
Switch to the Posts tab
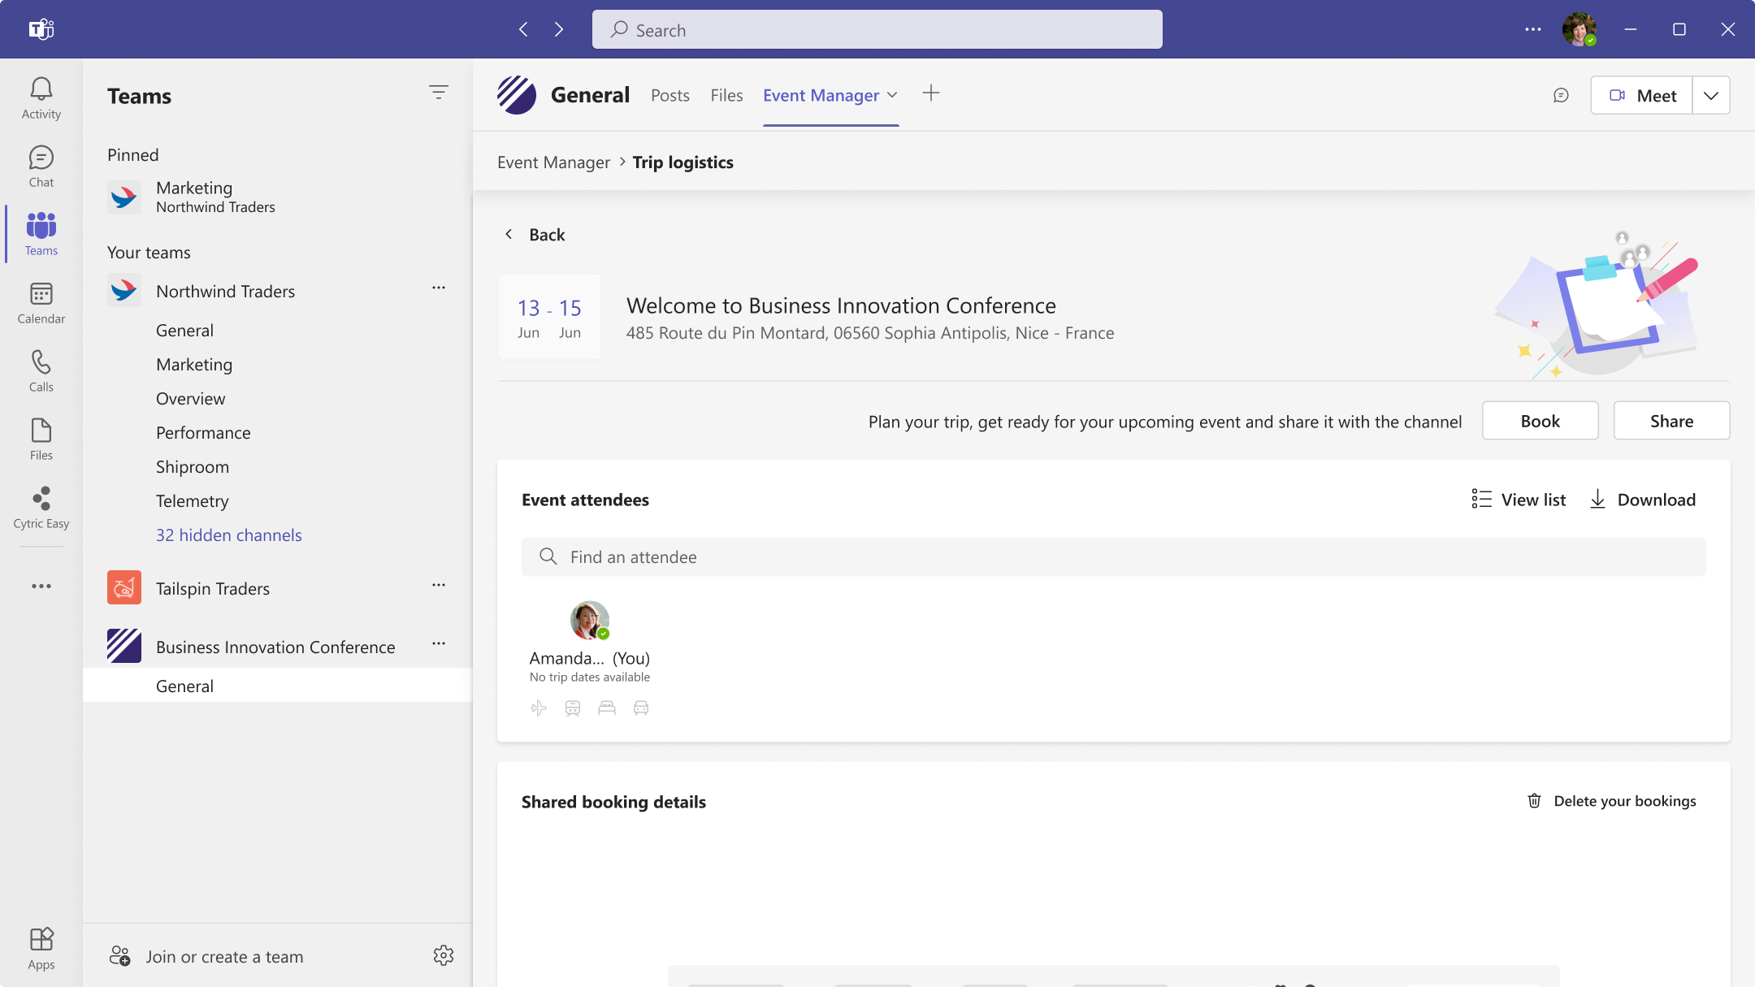tap(670, 96)
